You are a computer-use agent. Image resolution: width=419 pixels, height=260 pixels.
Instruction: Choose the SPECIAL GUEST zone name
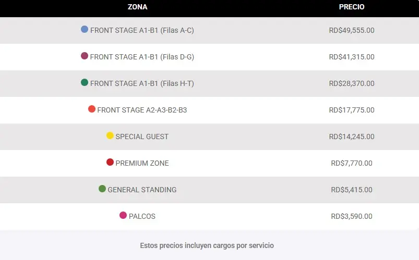pos(142,137)
